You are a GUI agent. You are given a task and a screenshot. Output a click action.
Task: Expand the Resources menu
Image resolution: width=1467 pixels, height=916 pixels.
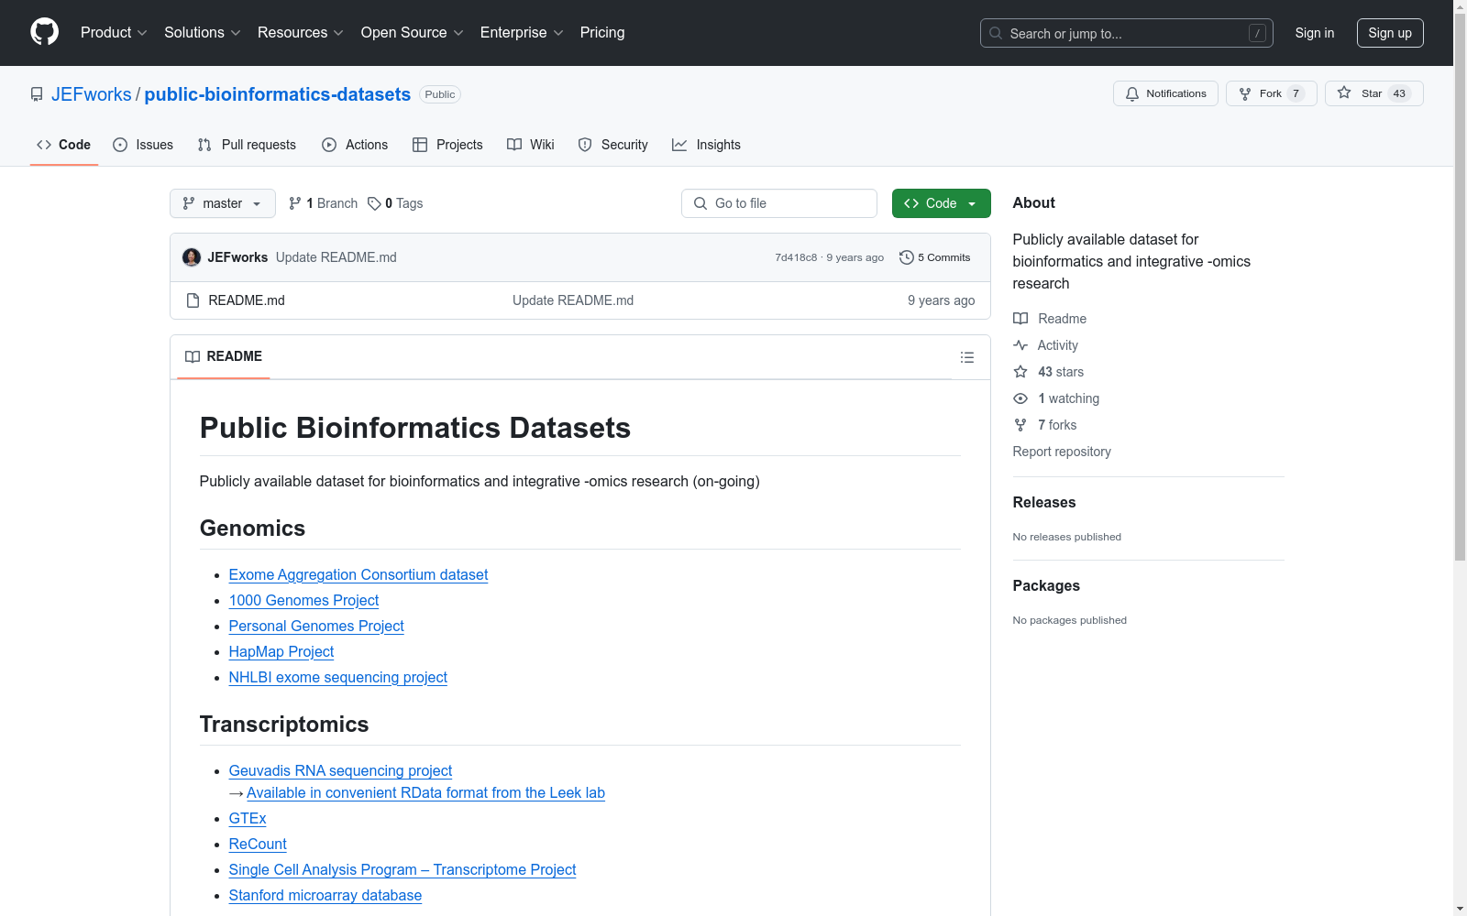click(x=301, y=33)
